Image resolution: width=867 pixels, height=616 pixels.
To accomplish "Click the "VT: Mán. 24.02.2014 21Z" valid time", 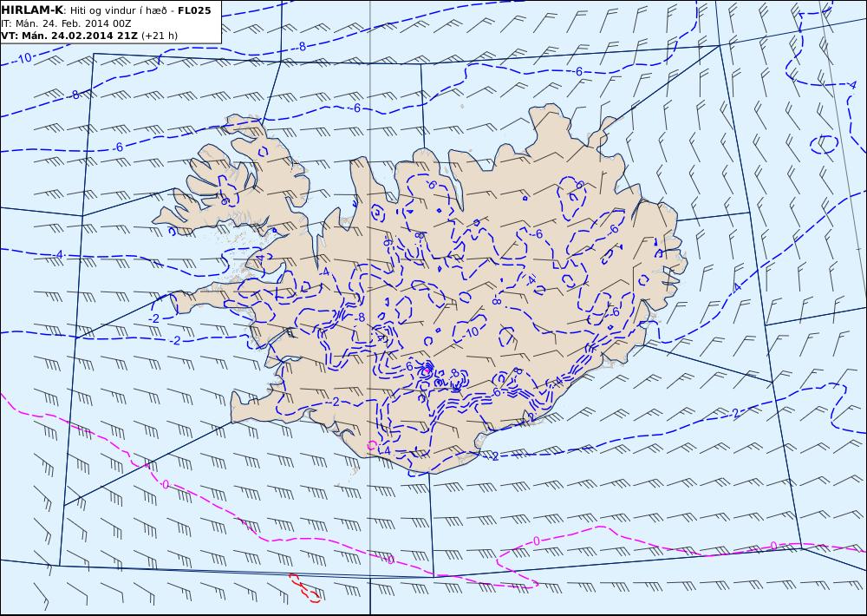I will (x=69, y=36).
